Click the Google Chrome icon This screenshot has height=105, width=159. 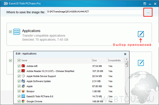(23, 101)
